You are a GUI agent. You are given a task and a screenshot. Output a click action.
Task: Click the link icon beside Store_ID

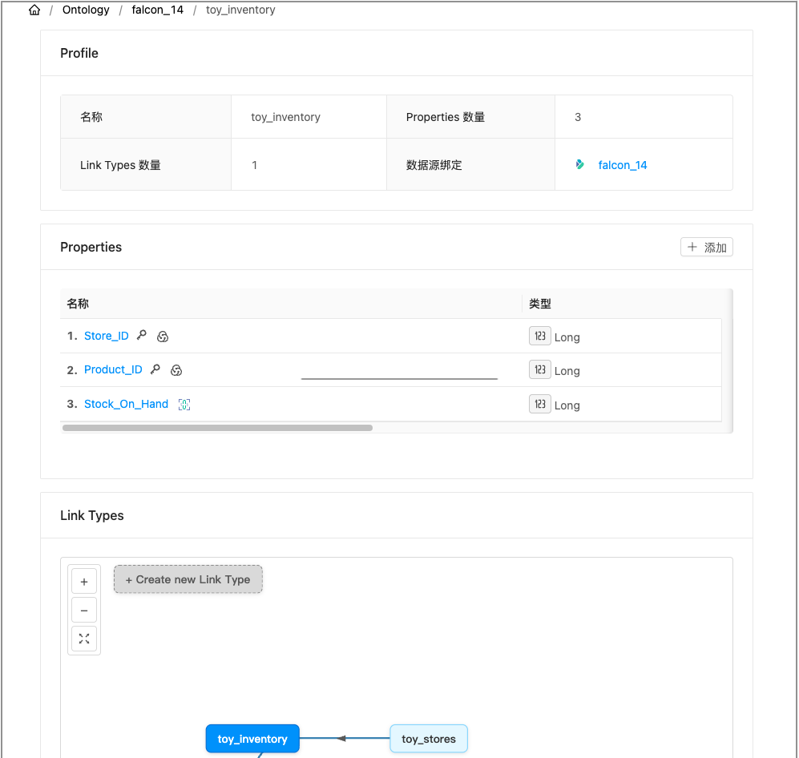tap(163, 337)
